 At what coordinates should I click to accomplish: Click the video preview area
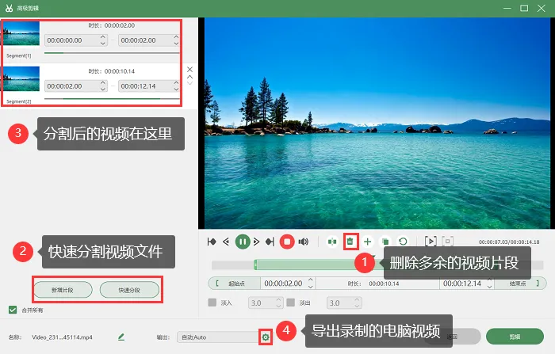(x=377, y=124)
